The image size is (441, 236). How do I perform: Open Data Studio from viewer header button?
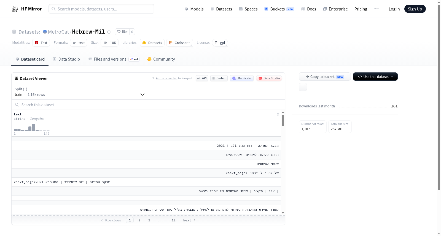click(x=269, y=78)
